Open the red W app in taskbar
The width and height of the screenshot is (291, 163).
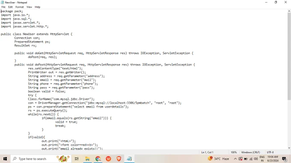(x=108, y=159)
